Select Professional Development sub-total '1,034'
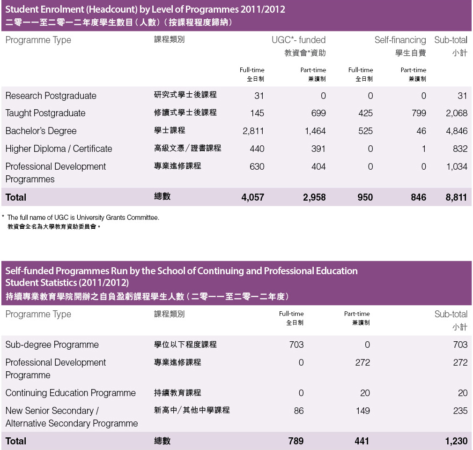The width and height of the screenshot is (473, 450). click(x=457, y=167)
